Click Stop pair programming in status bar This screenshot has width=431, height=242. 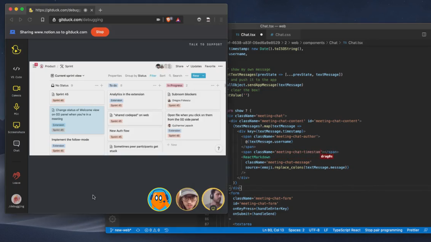click(x=384, y=230)
